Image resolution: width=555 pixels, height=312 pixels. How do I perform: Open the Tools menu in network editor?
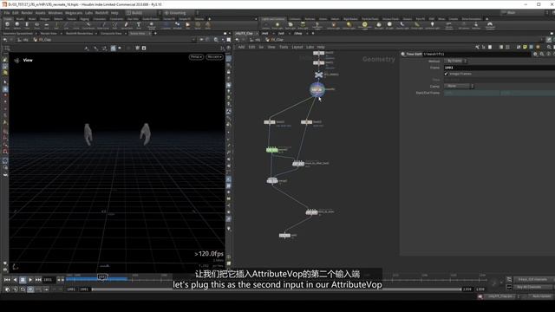click(x=284, y=47)
